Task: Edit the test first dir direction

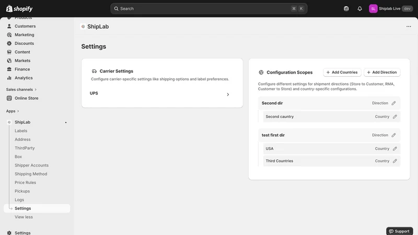Action: (x=393, y=135)
